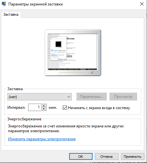The height and width of the screenshot is (163, 147).
Task: Decrease the interval with the down arrow
Action: tap(44, 109)
